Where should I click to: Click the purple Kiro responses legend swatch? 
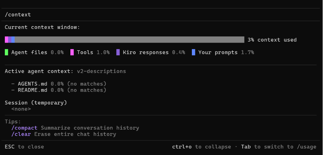pos(118,52)
